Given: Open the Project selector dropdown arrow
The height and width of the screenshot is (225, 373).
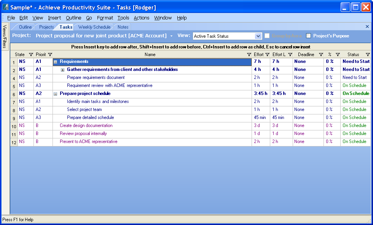Looking at the screenshot, I should tap(171, 36).
